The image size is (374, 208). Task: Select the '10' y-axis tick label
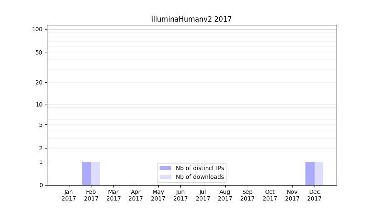click(x=39, y=104)
